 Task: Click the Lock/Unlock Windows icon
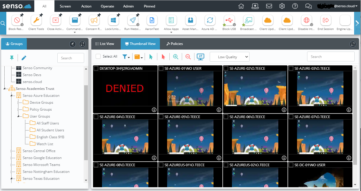coord(114,20)
